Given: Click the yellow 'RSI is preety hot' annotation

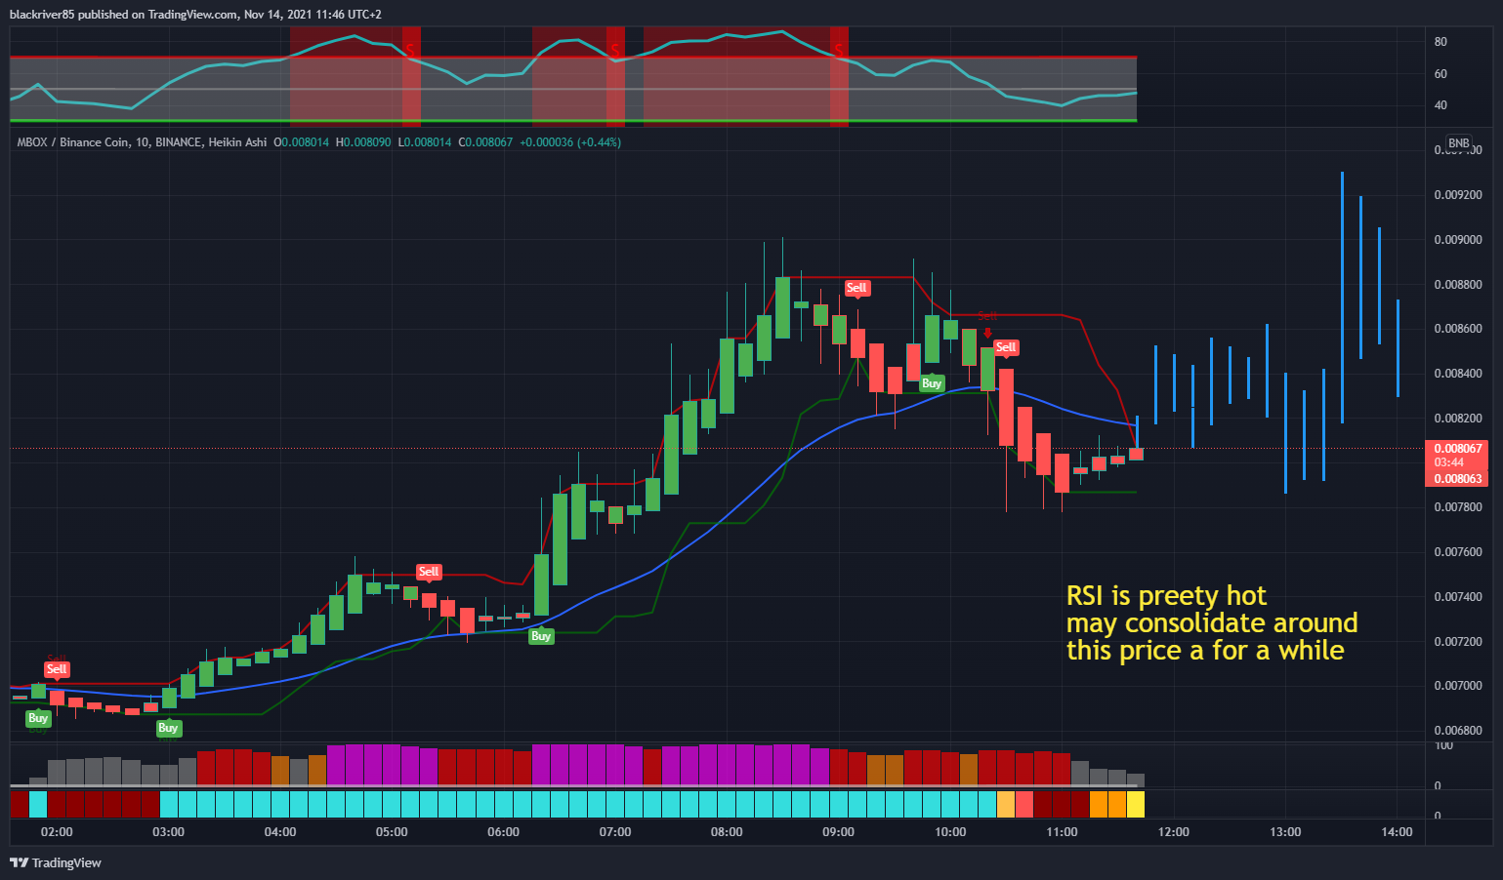Looking at the screenshot, I should click(x=1212, y=623).
